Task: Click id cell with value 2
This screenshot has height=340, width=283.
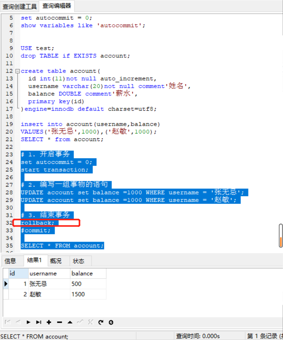Action: click(19, 294)
